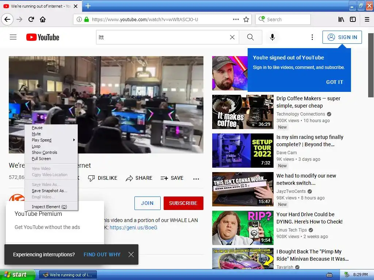This screenshot has width=374, height=280.
Task: Click the Firefox Search box
Action: [283, 19]
